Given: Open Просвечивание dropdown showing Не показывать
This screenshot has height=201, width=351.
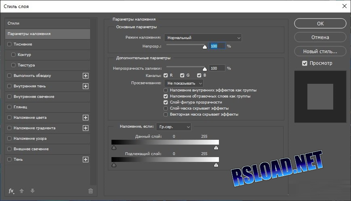Looking at the screenshot, I should (184, 83).
